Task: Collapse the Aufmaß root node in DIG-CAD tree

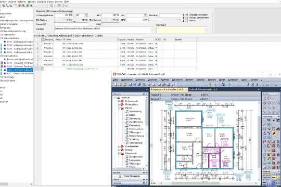Action: point(115,98)
